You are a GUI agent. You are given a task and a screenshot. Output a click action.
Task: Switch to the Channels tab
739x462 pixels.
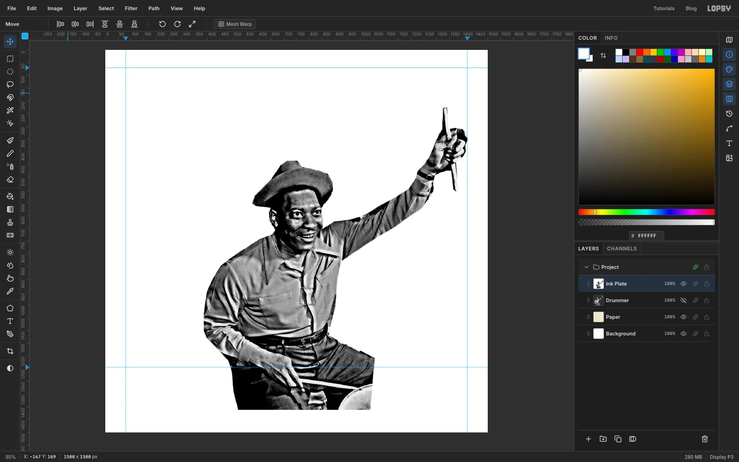pos(622,249)
